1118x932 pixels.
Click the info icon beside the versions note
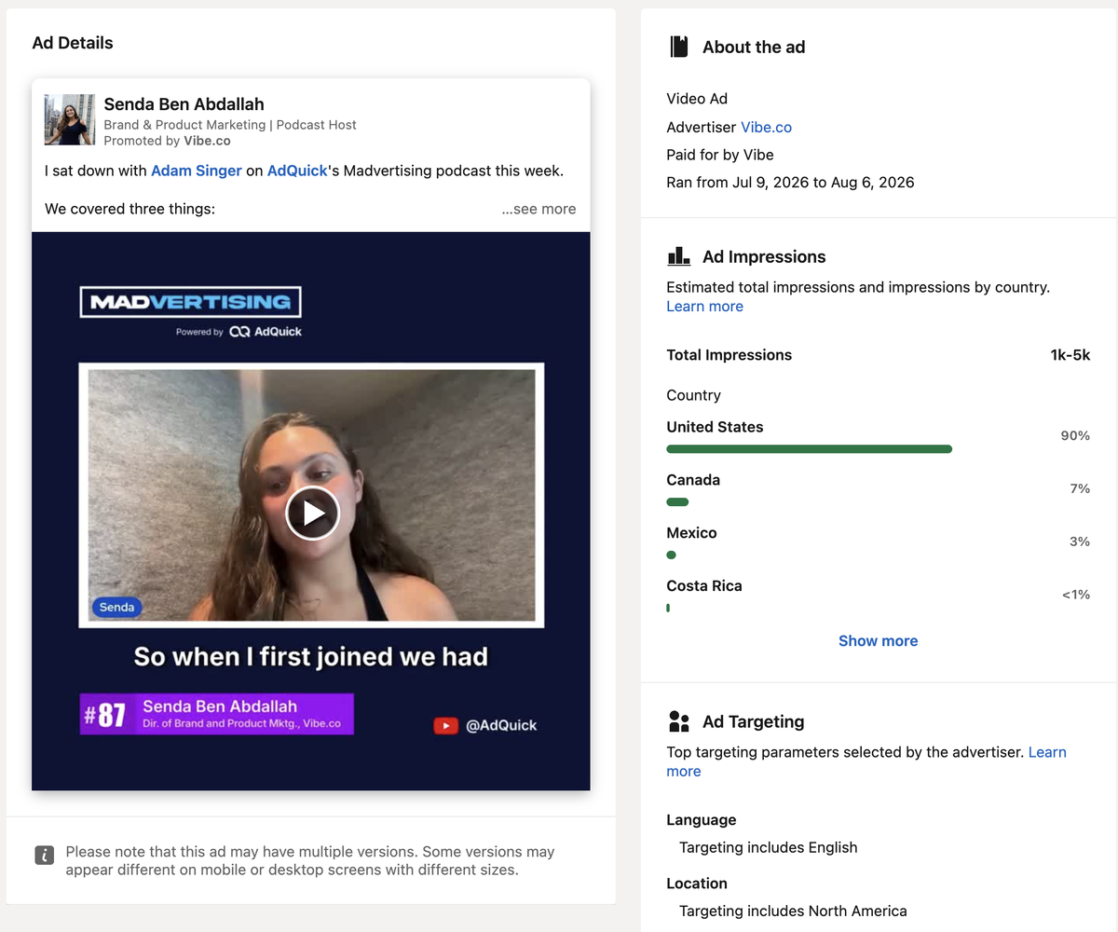[x=44, y=856]
